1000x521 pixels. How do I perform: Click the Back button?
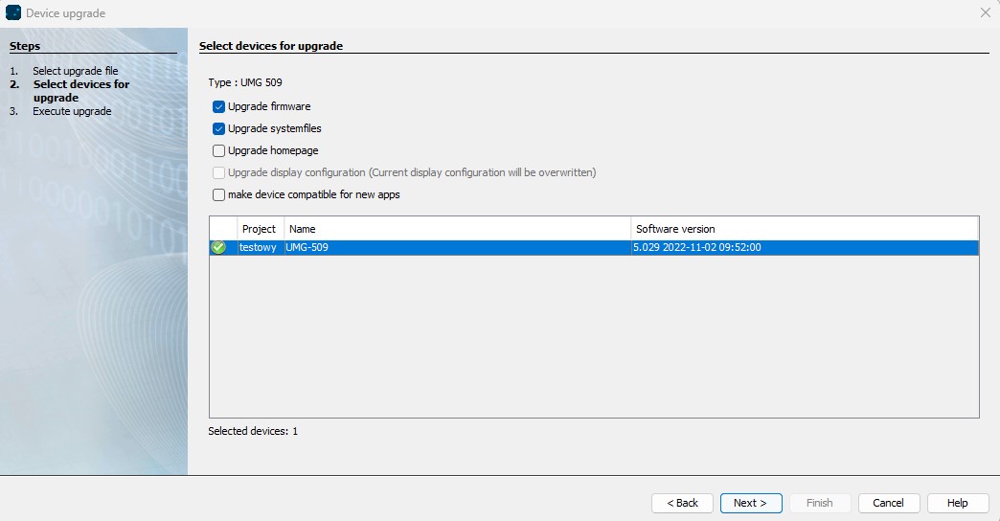(x=682, y=503)
